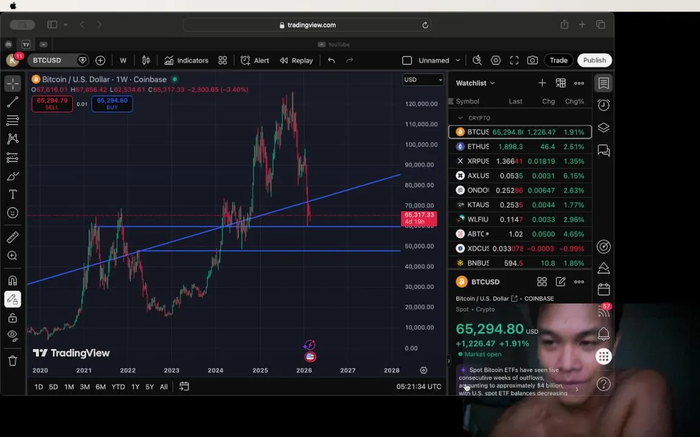Open the indicator templates grid
This screenshot has height=437, width=700.
point(223,60)
